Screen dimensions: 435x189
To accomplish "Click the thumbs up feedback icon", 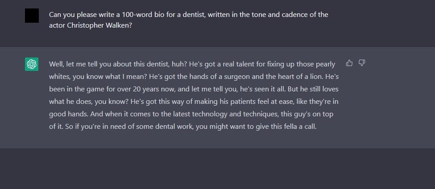I will (x=349, y=63).
